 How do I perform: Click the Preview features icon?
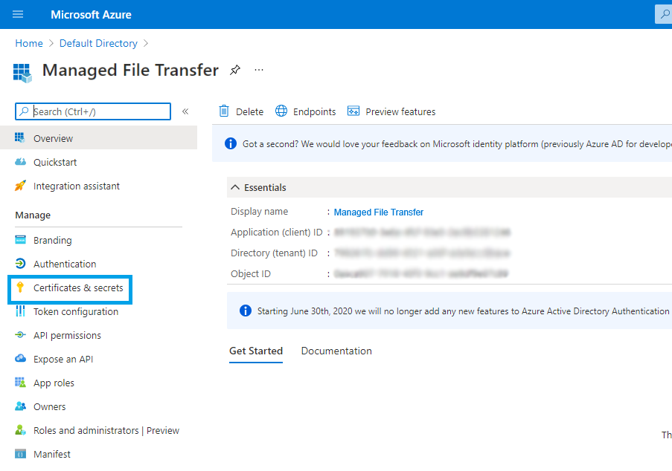(353, 111)
